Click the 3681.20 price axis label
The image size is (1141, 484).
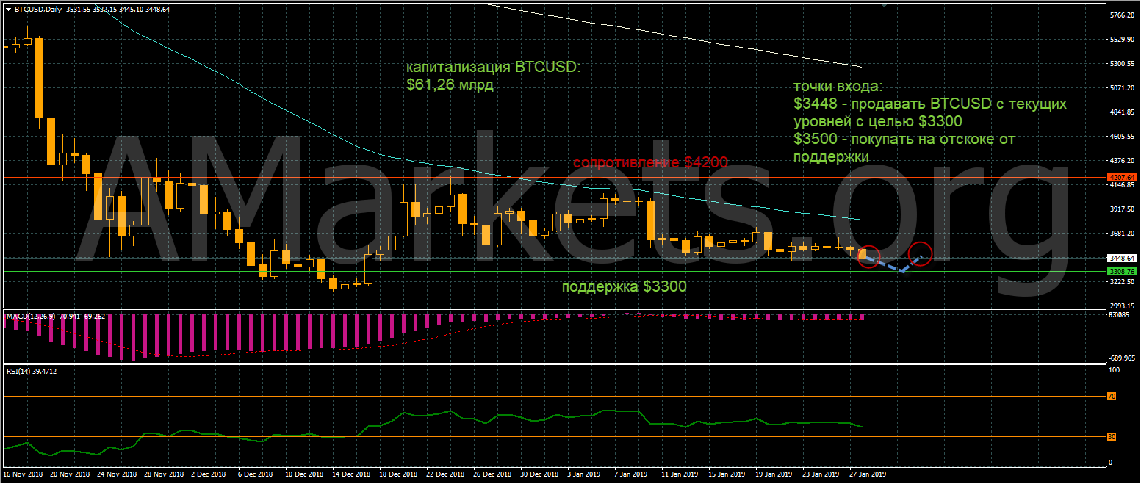[x=1123, y=234]
